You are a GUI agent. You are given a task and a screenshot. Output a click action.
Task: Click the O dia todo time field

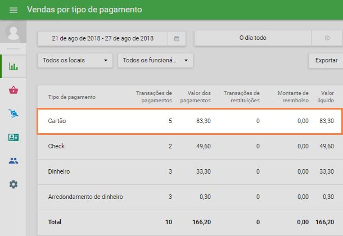coord(252,38)
